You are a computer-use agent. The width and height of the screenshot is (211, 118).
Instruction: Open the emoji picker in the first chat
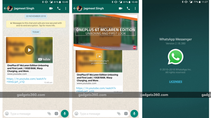pyautogui.click(x=7, y=114)
